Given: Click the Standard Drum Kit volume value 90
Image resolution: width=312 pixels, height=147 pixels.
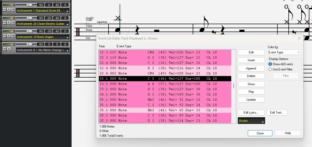Looking at the screenshot, I should pyautogui.click(x=41, y=5).
